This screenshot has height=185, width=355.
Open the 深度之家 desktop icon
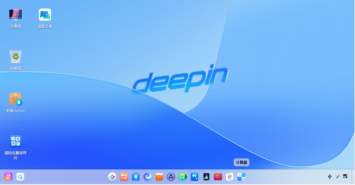(45, 15)
